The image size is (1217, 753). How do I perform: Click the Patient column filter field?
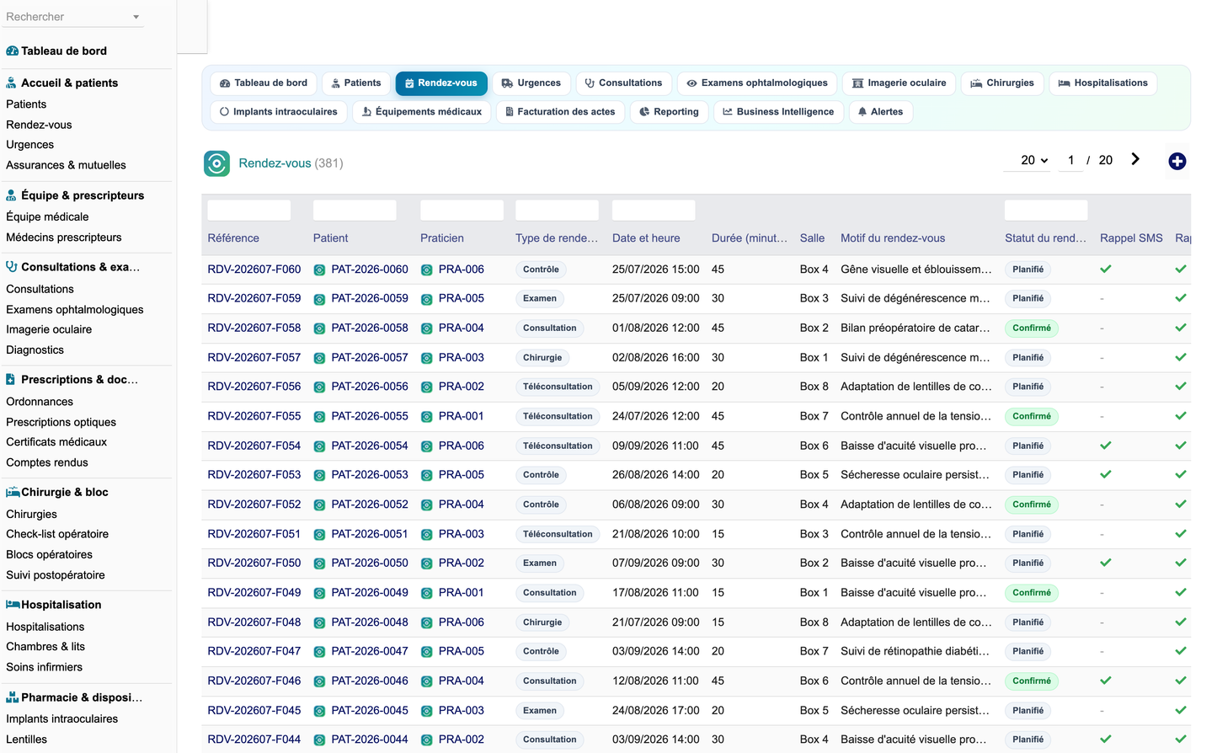point(355,211)
